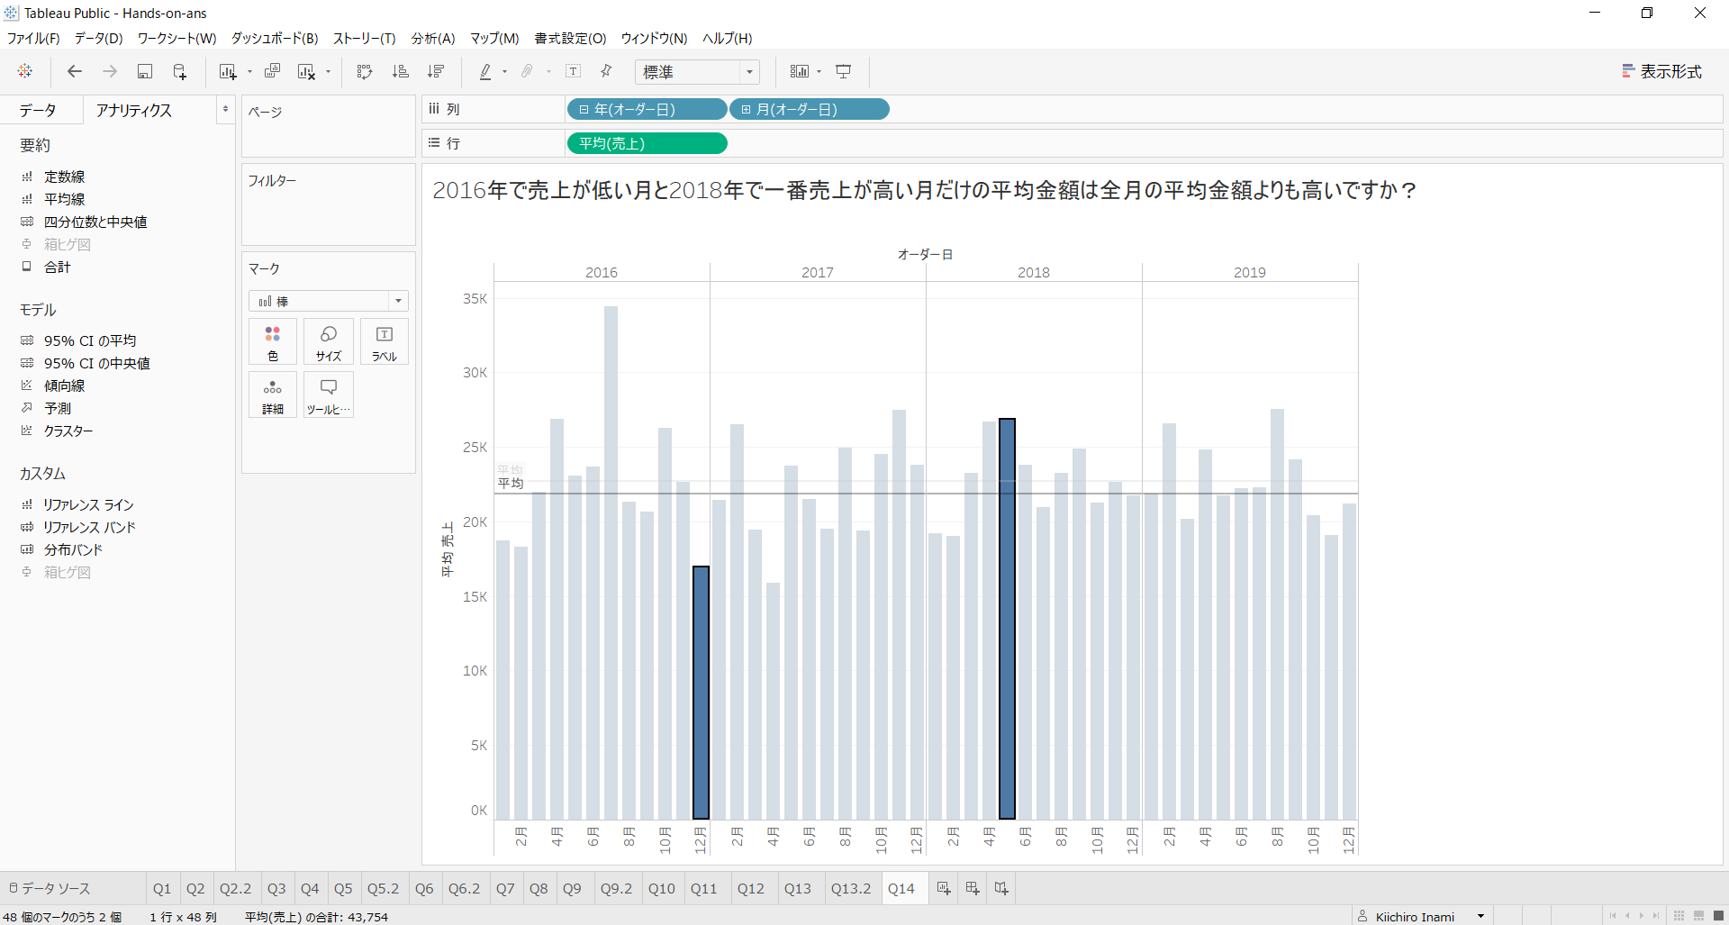This screenshot has height=925, width=1729.
Task: Switch to the アナリティクス pane tab
Action: [x=134, y=110]
